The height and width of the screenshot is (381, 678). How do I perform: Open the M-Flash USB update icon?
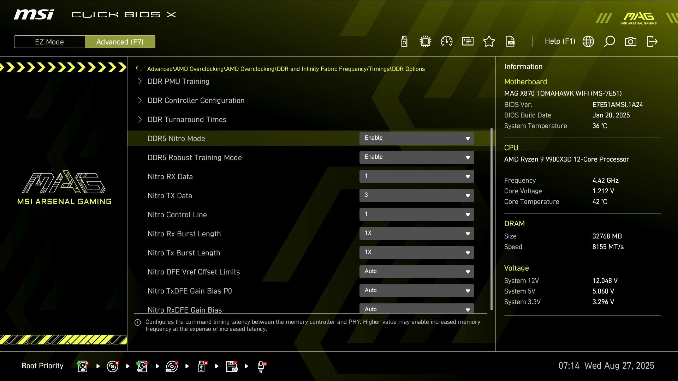click(404, 42)
